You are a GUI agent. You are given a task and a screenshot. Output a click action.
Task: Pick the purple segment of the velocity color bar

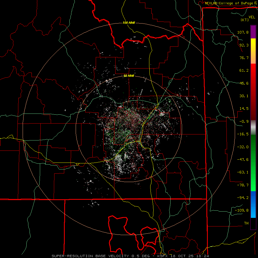pyautogui.click(x=253, y=32)
